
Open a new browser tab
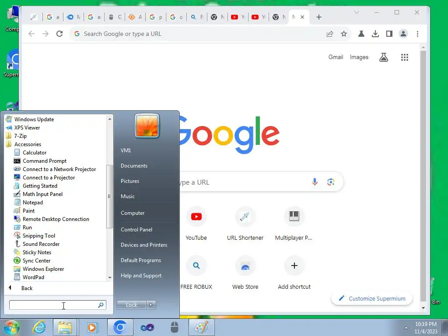tap(319, 17)
